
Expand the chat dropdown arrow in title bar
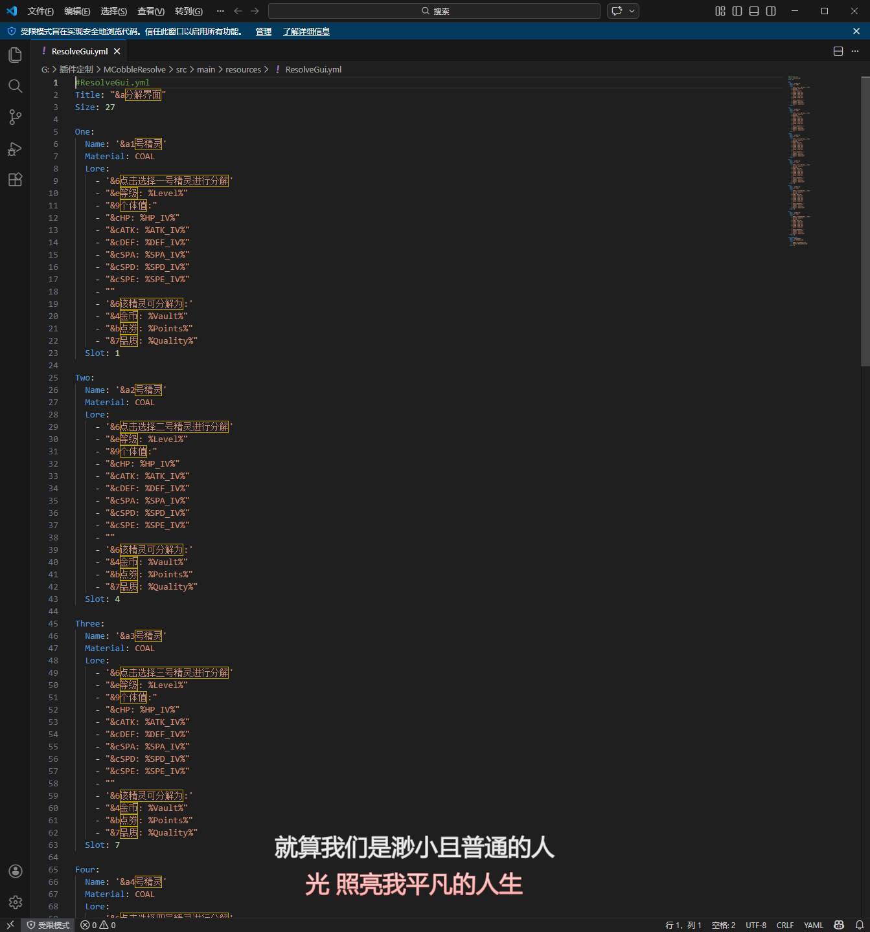(632, 11)
